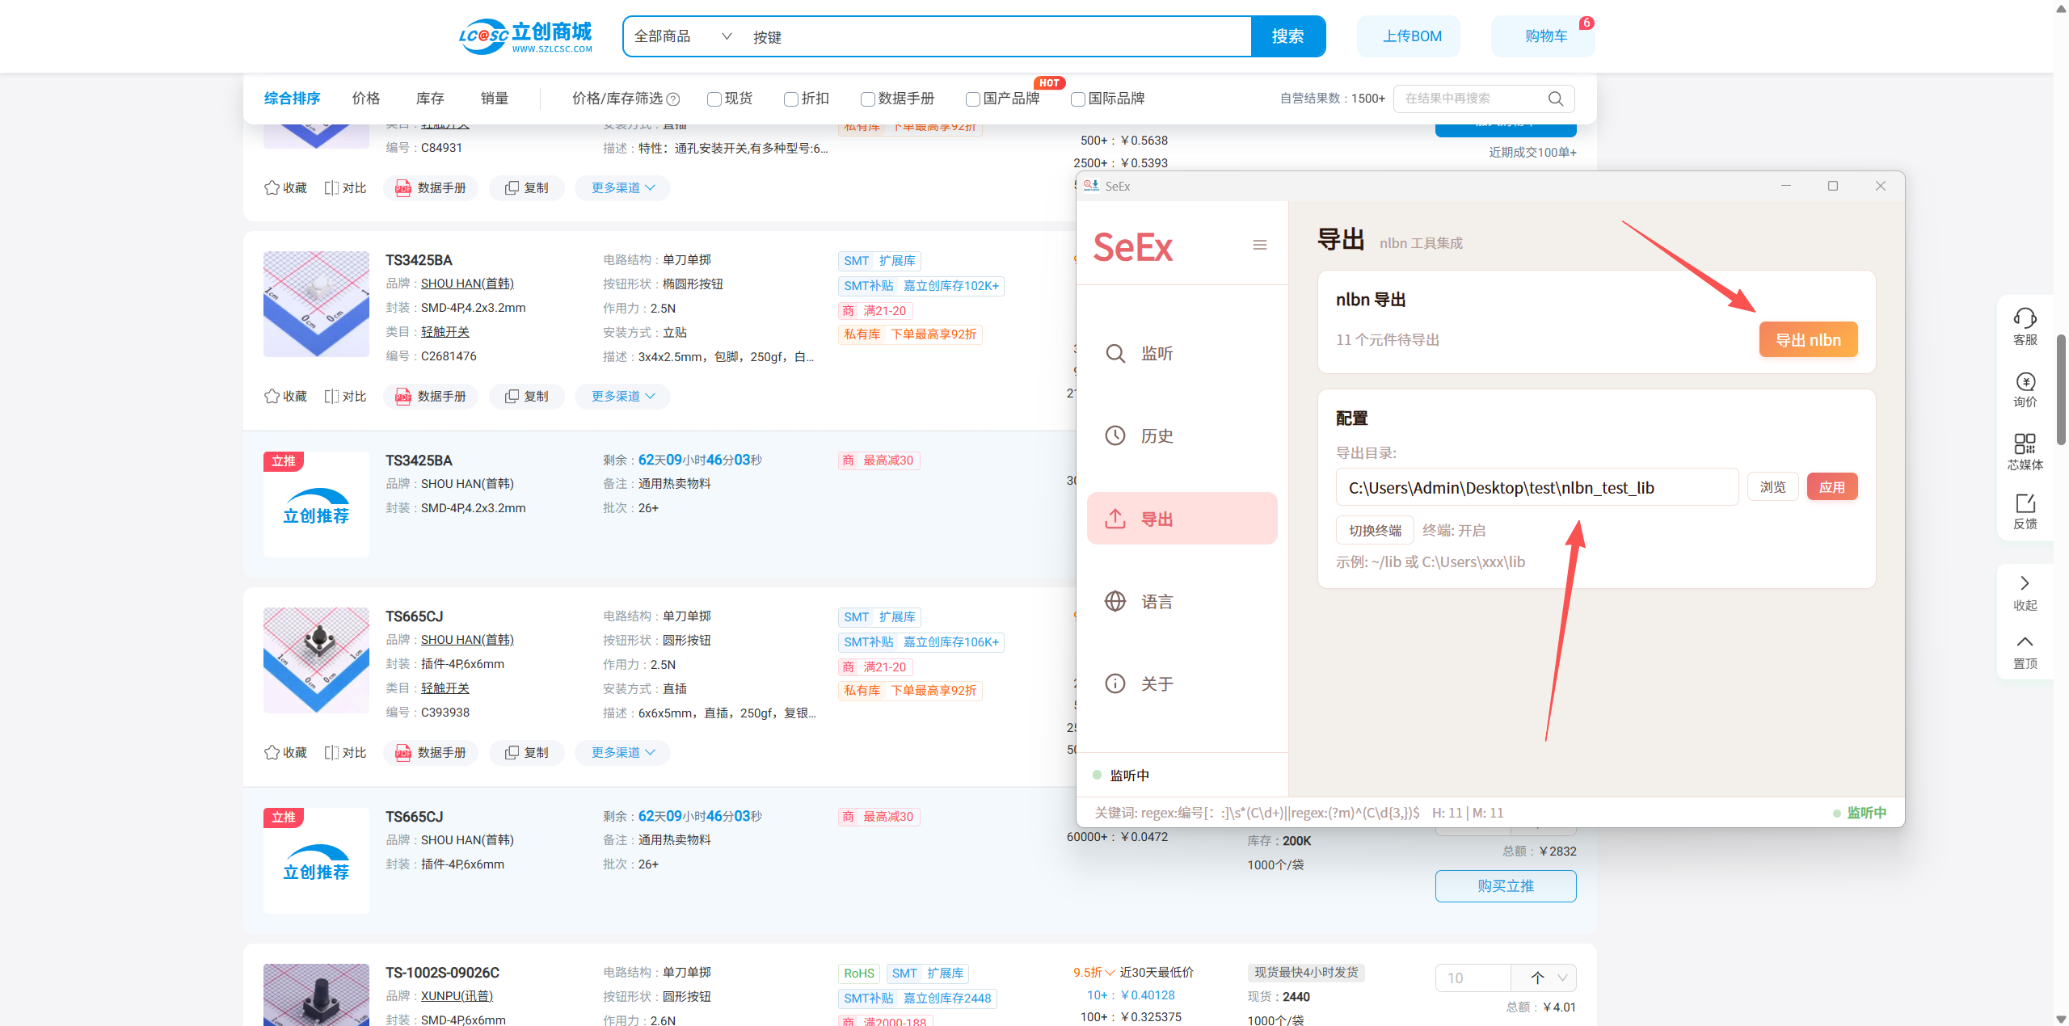Viewport: 2069px width, 1026px height.
Task: Check the 数据手册 datasheet filter
Action: point(868,99)
